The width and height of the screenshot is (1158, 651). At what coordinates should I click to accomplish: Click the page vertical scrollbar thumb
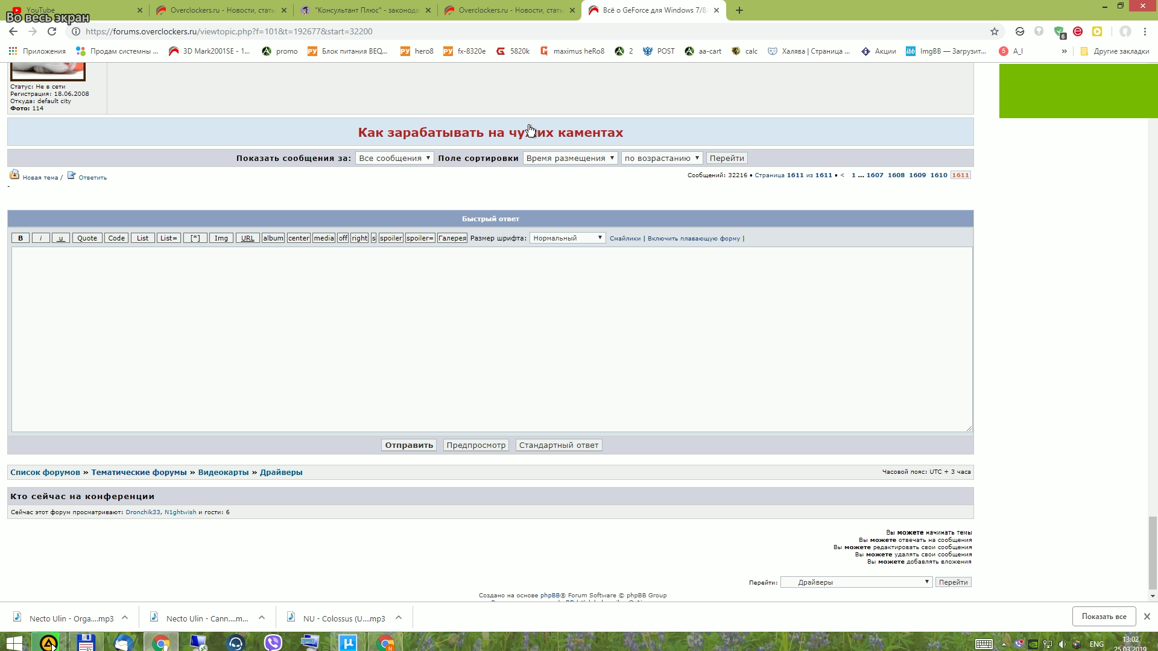click(x=1153, y=552)
